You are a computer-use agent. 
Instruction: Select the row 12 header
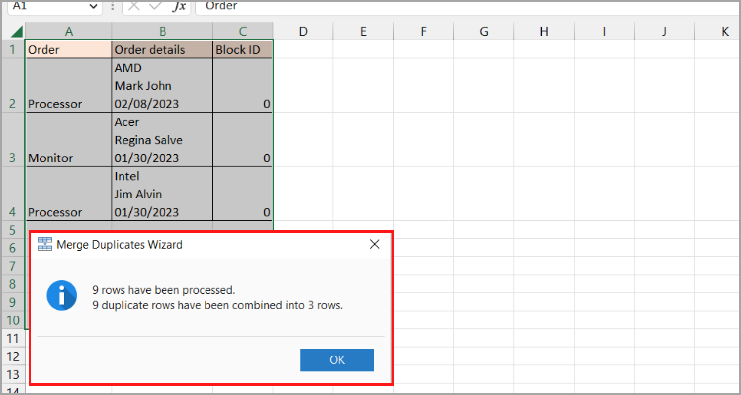pos(13,356)
